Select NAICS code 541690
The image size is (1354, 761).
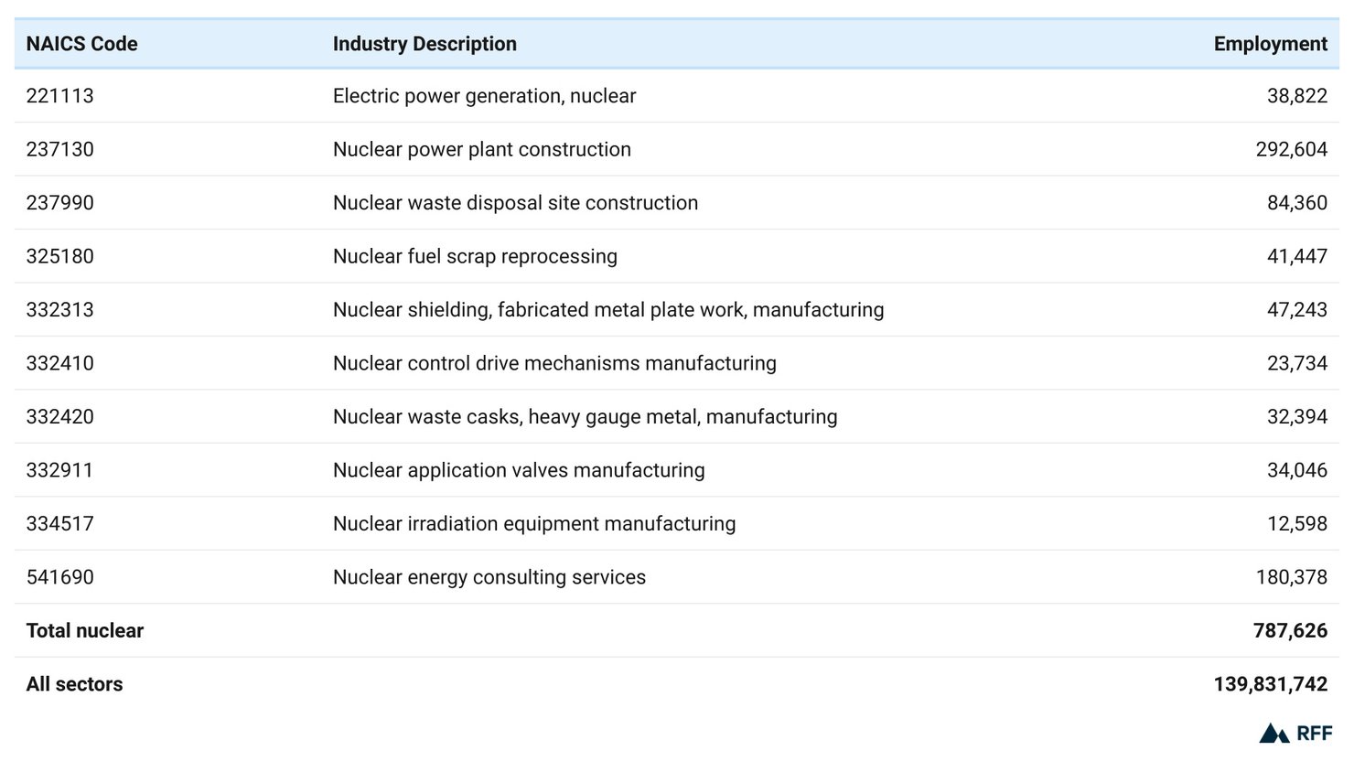pyautogui.click(x=59, y=577)
